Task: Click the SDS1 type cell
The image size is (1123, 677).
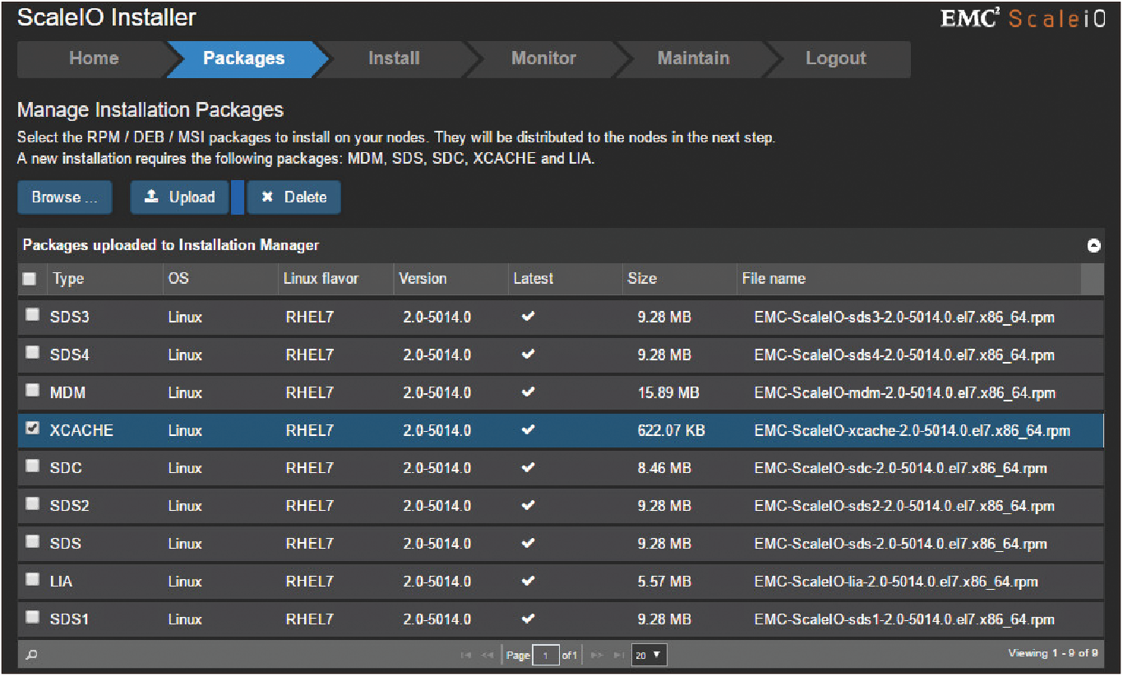Action: tap(69, 619)
